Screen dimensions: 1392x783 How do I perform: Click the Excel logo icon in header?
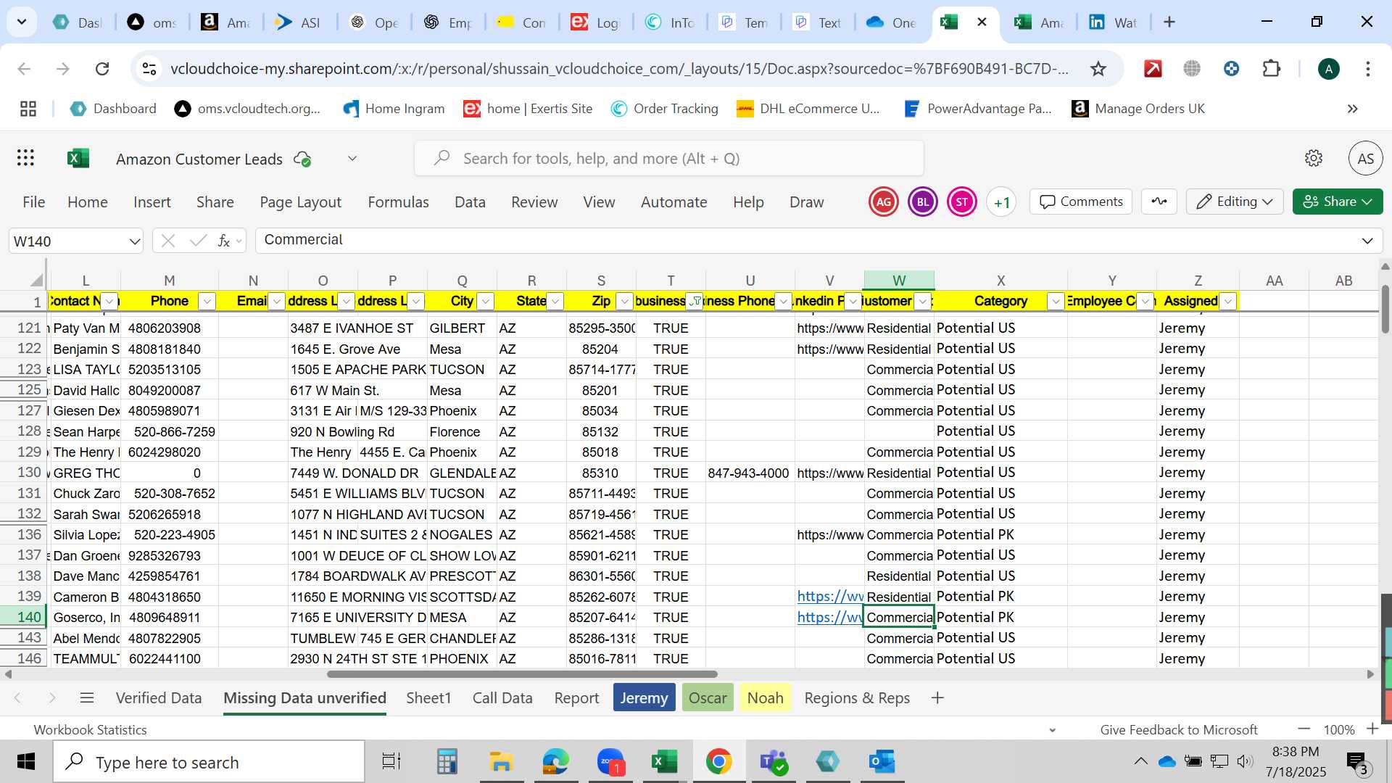pos(78,158)
